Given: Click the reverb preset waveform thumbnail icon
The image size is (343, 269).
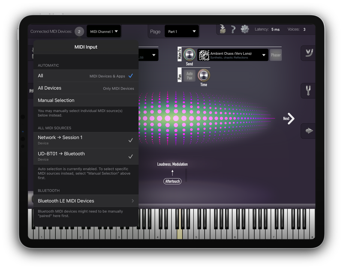Looking at the screenshot, I should click(x=204, y=55).
